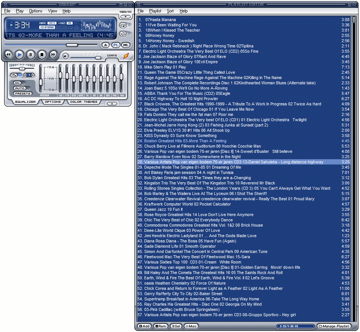This screenshot has width=360, height=332.
Task: Click the 60 Hz equalizer band slider
Action: (60, 75)
